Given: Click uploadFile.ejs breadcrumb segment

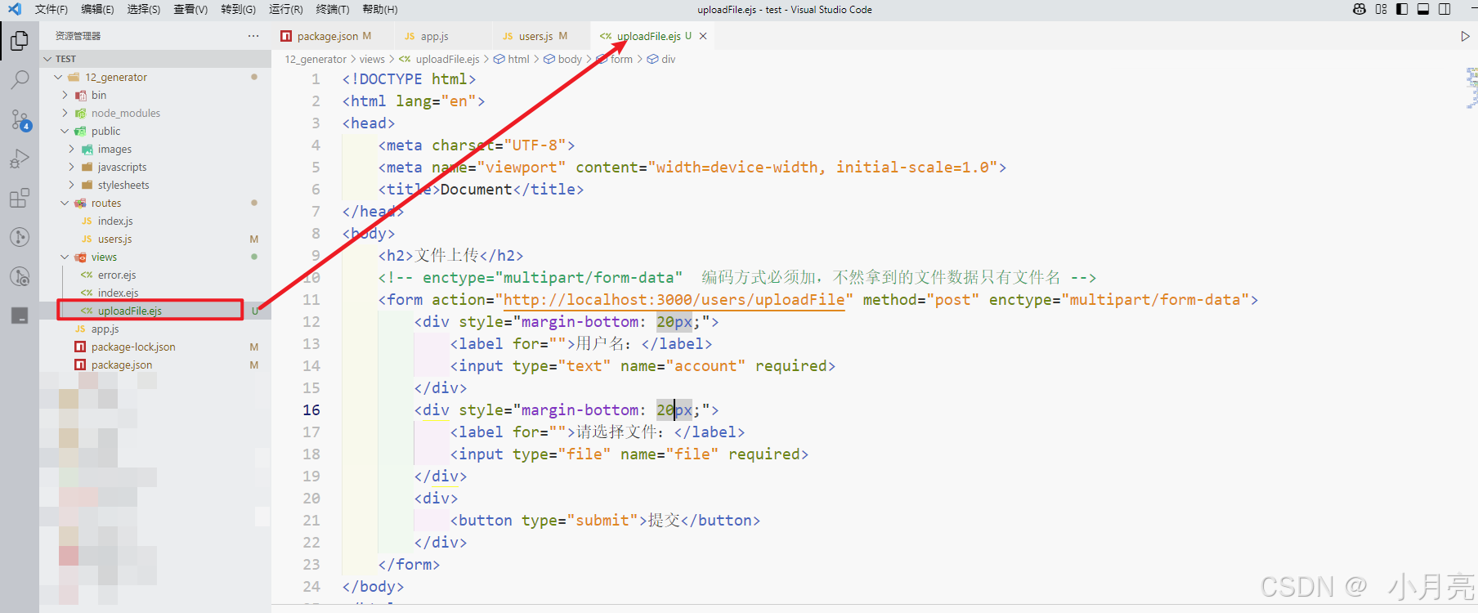Looking at the screenshot, I should click(x=447, y=60).
